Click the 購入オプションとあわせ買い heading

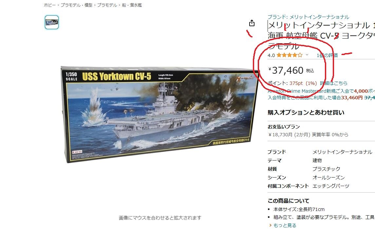[x=306, y=112]
